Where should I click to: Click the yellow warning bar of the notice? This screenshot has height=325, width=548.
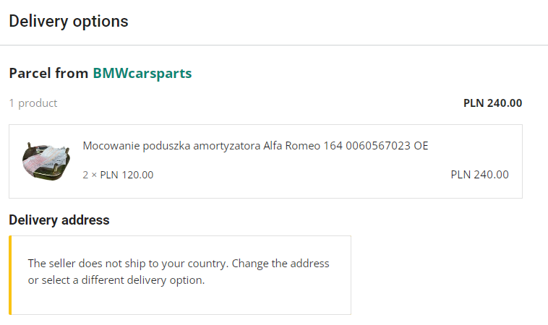tap(11, 275)
